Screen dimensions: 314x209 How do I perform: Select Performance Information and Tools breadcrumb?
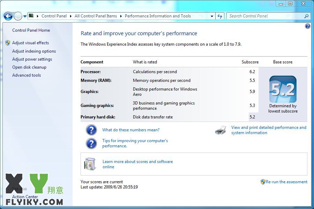(158, 16)
